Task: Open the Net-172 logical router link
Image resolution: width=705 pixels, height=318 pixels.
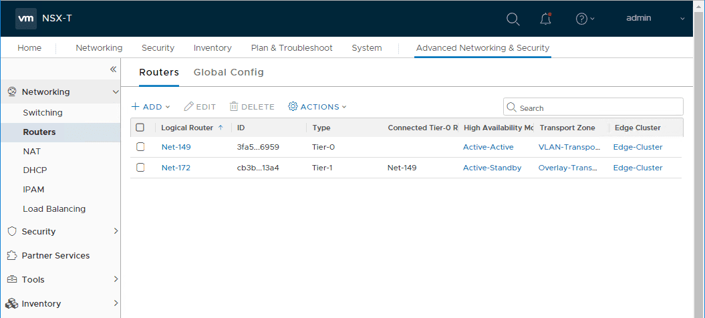Action: [176, 168]
